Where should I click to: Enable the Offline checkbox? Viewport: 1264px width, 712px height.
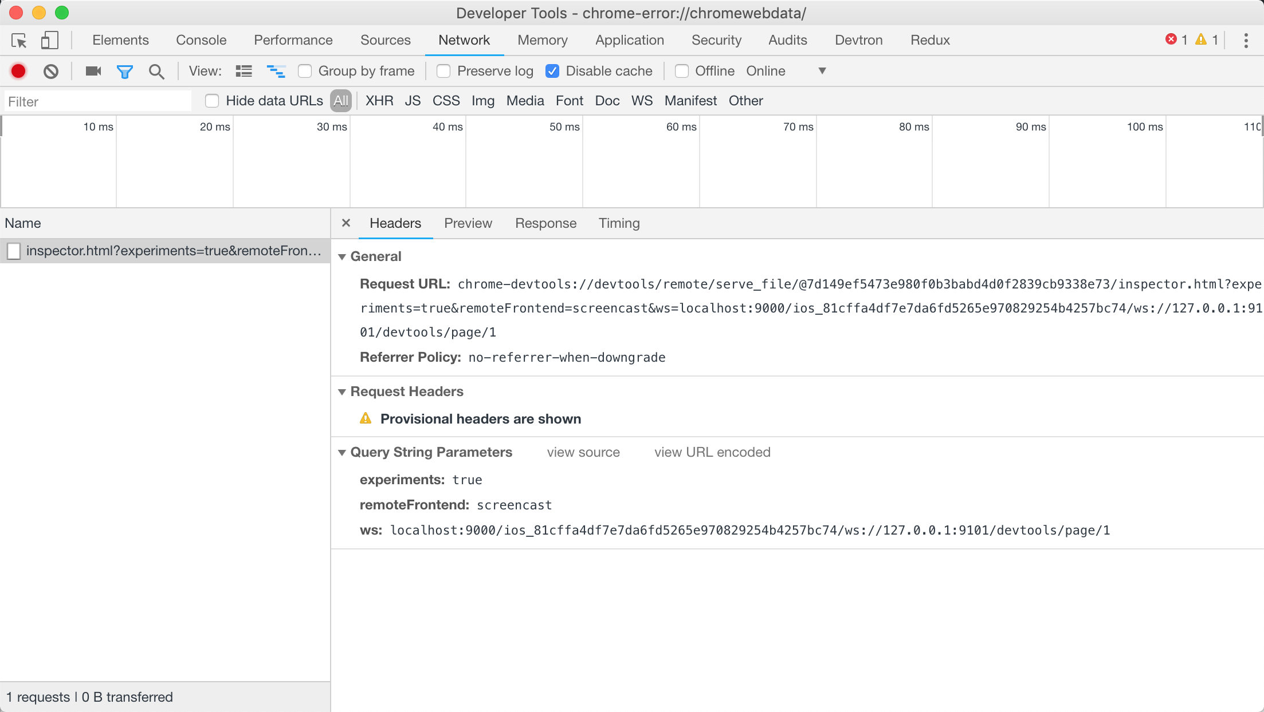[x=681, y=71]
